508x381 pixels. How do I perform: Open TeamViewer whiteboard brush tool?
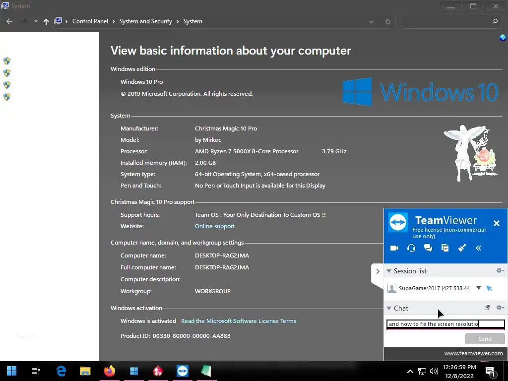pyautogui.click(x=462, y=248)
